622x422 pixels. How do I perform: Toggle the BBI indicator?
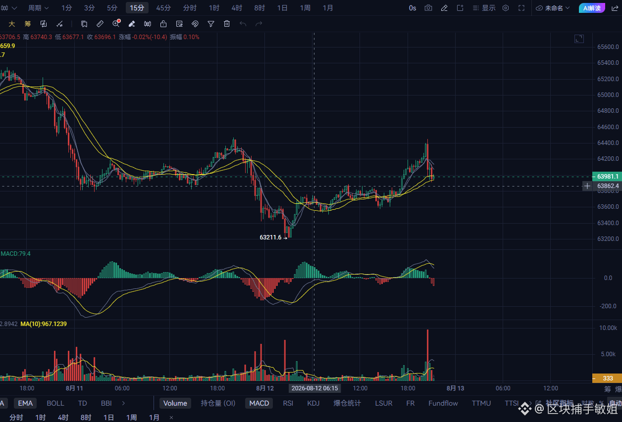tap(106, 403)
